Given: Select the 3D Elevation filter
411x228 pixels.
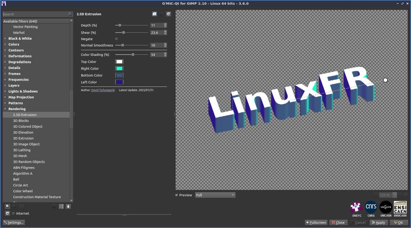Looking at the screenshot, I should (x=23, y=132).
